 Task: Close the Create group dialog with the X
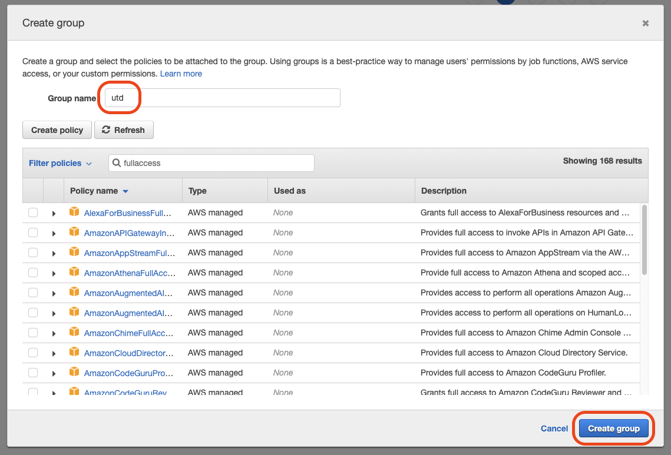[x=645, y=23]
